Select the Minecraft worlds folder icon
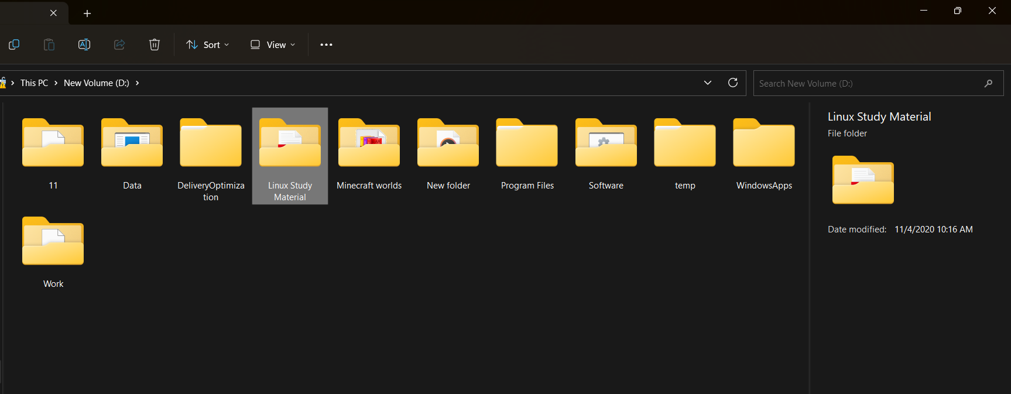 point(369,142)
